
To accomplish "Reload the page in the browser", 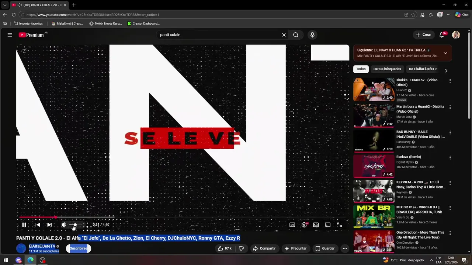I will click(14, 15).
